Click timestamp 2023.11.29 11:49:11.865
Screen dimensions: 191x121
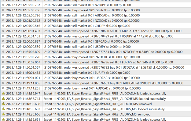[x=23, y=83]
